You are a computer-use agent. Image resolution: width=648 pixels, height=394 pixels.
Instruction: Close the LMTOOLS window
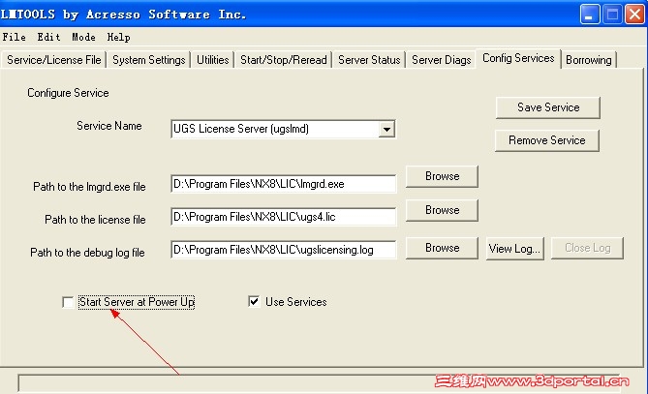coord(634,15)
